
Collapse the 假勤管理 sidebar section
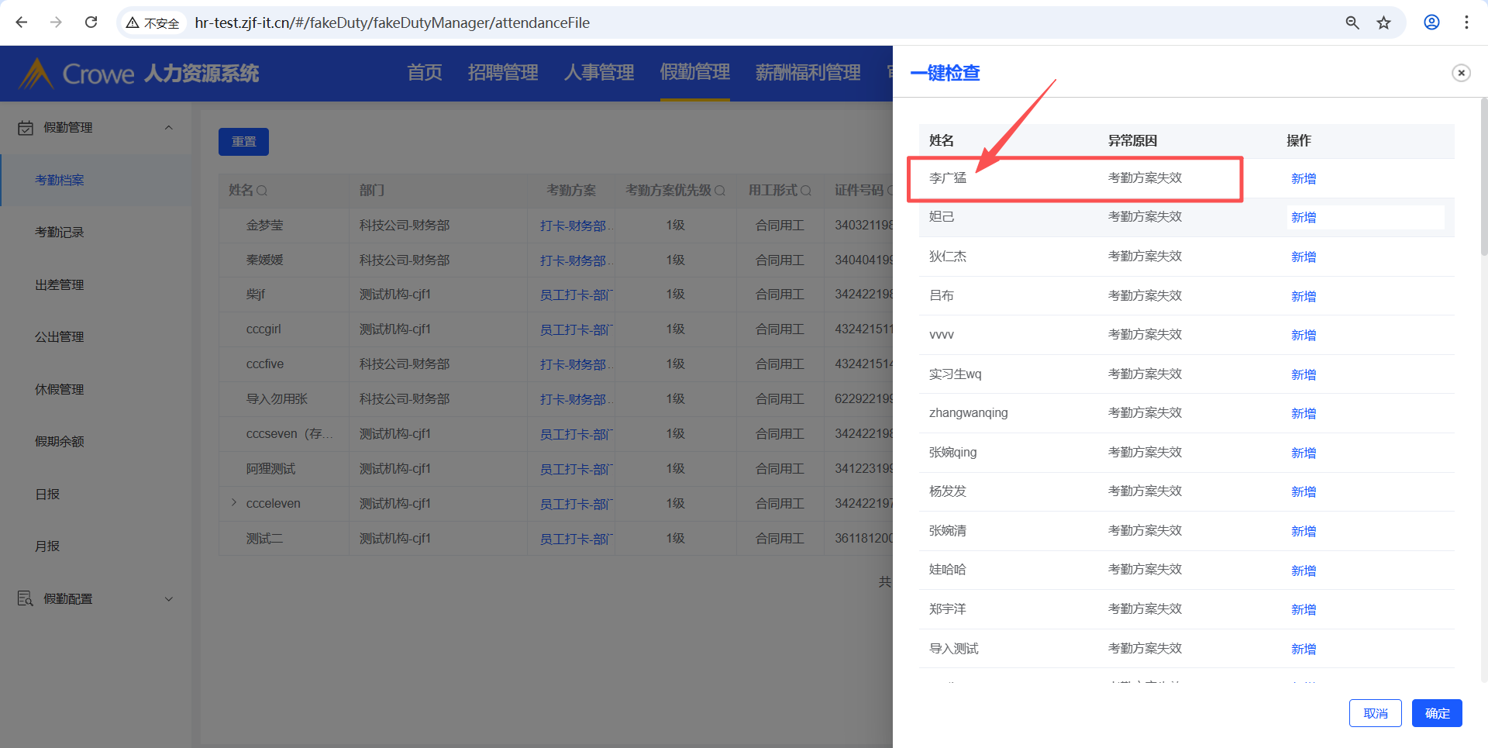pos(168,128)
